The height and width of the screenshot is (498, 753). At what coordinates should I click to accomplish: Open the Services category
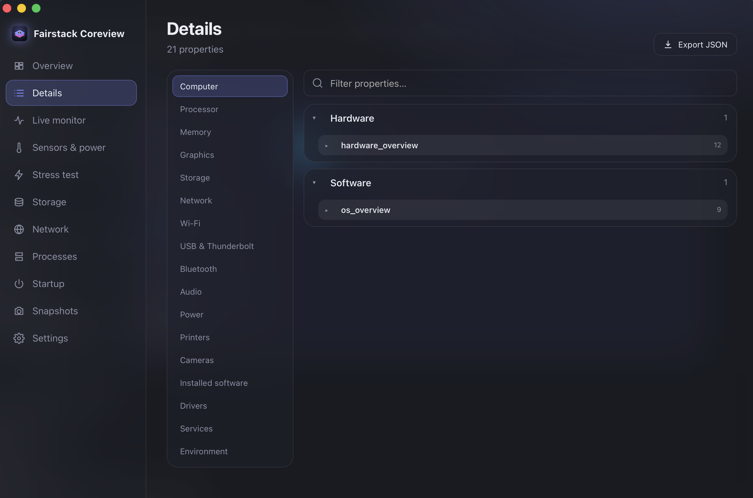230,429
